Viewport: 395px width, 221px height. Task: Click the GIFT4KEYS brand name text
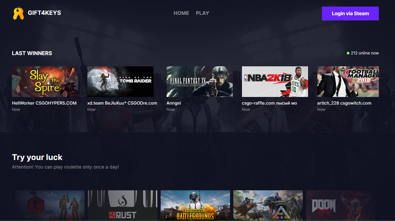pos(44,13)
